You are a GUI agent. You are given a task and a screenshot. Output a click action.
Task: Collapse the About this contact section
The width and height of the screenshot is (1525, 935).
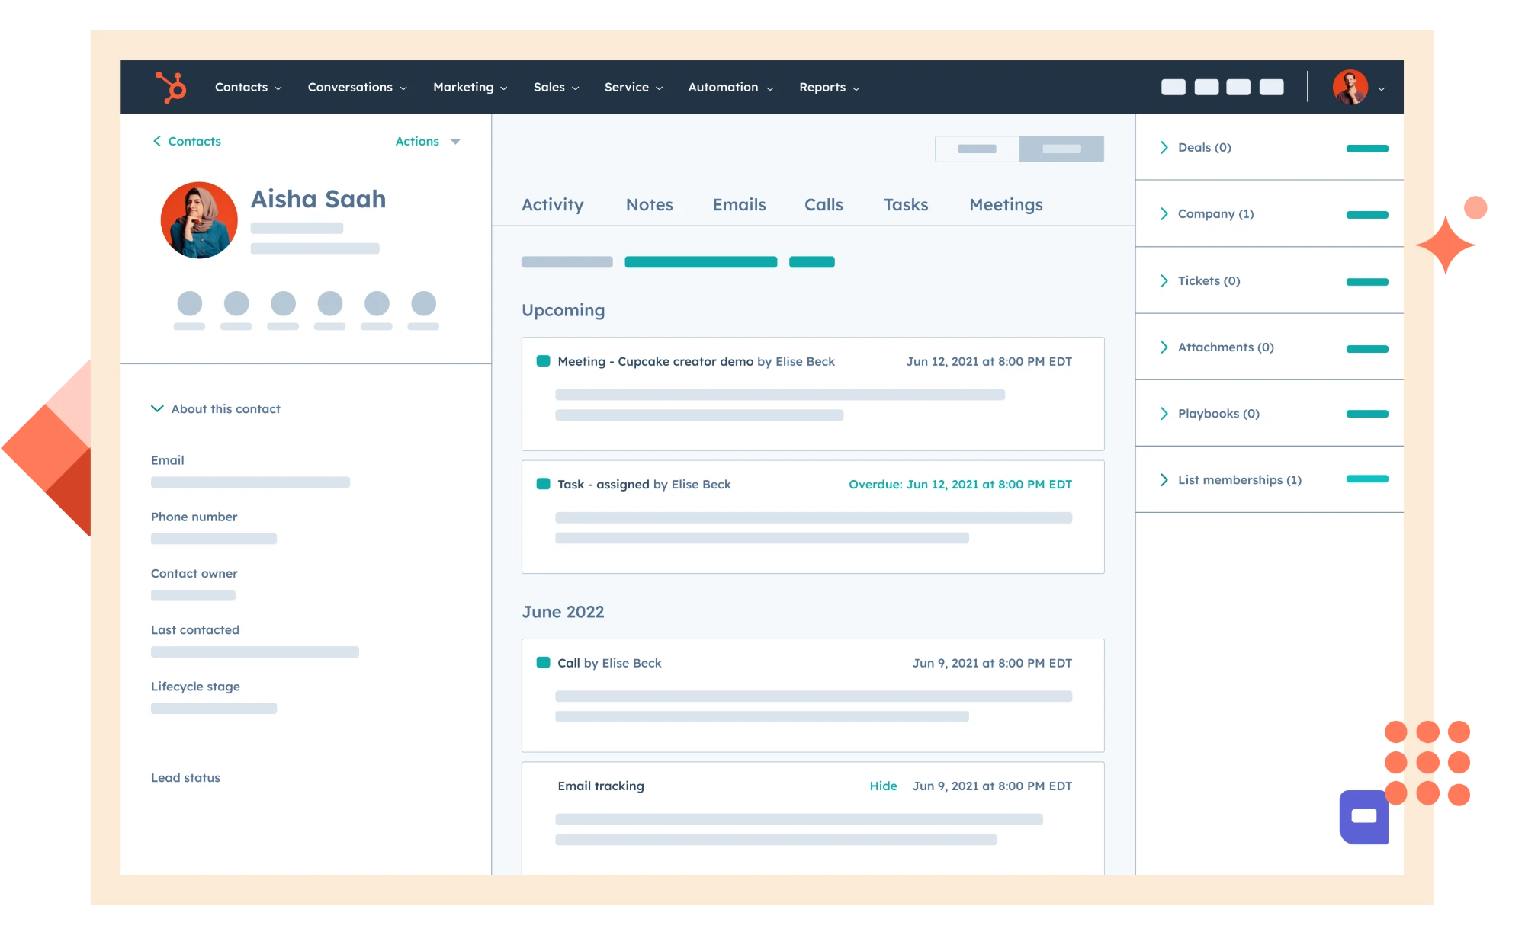216,408
